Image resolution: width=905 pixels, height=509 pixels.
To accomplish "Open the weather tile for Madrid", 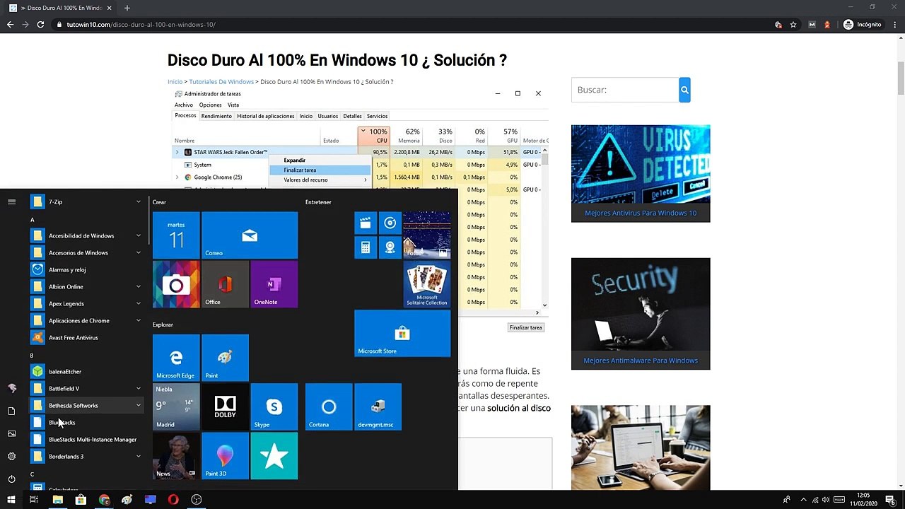I will 176,406.
